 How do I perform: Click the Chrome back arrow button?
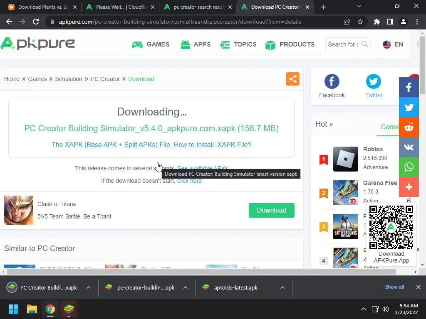(9, 22)
